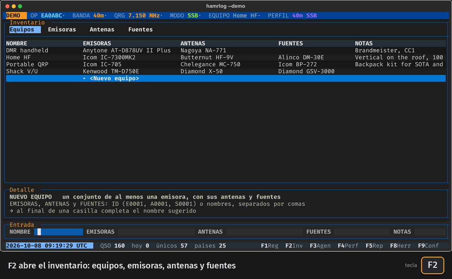Open F3 Agen from the function bar
Viewport: 452px width, 279px height.
320,246
